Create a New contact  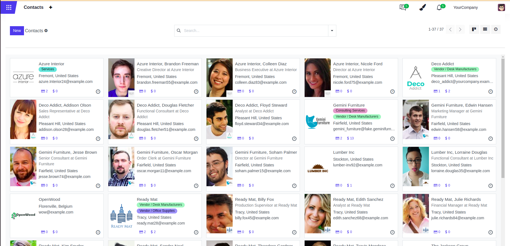pyautogui.click(x=17, y=31)
